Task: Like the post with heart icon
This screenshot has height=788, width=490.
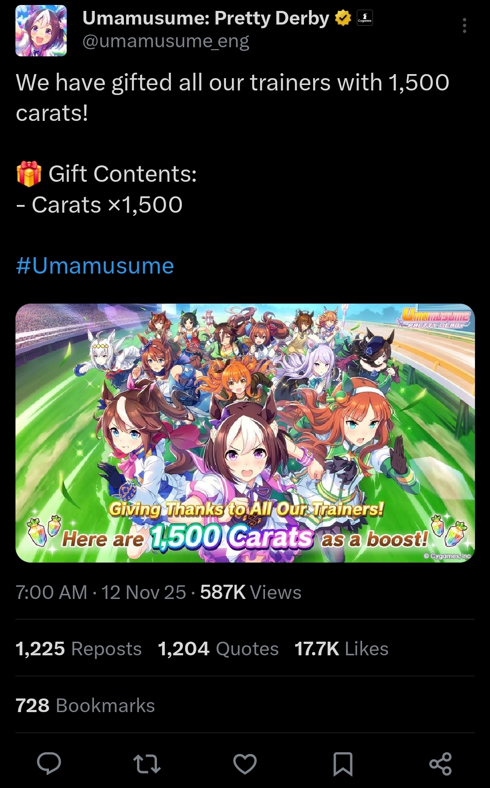Action: (x=245, y=763)
